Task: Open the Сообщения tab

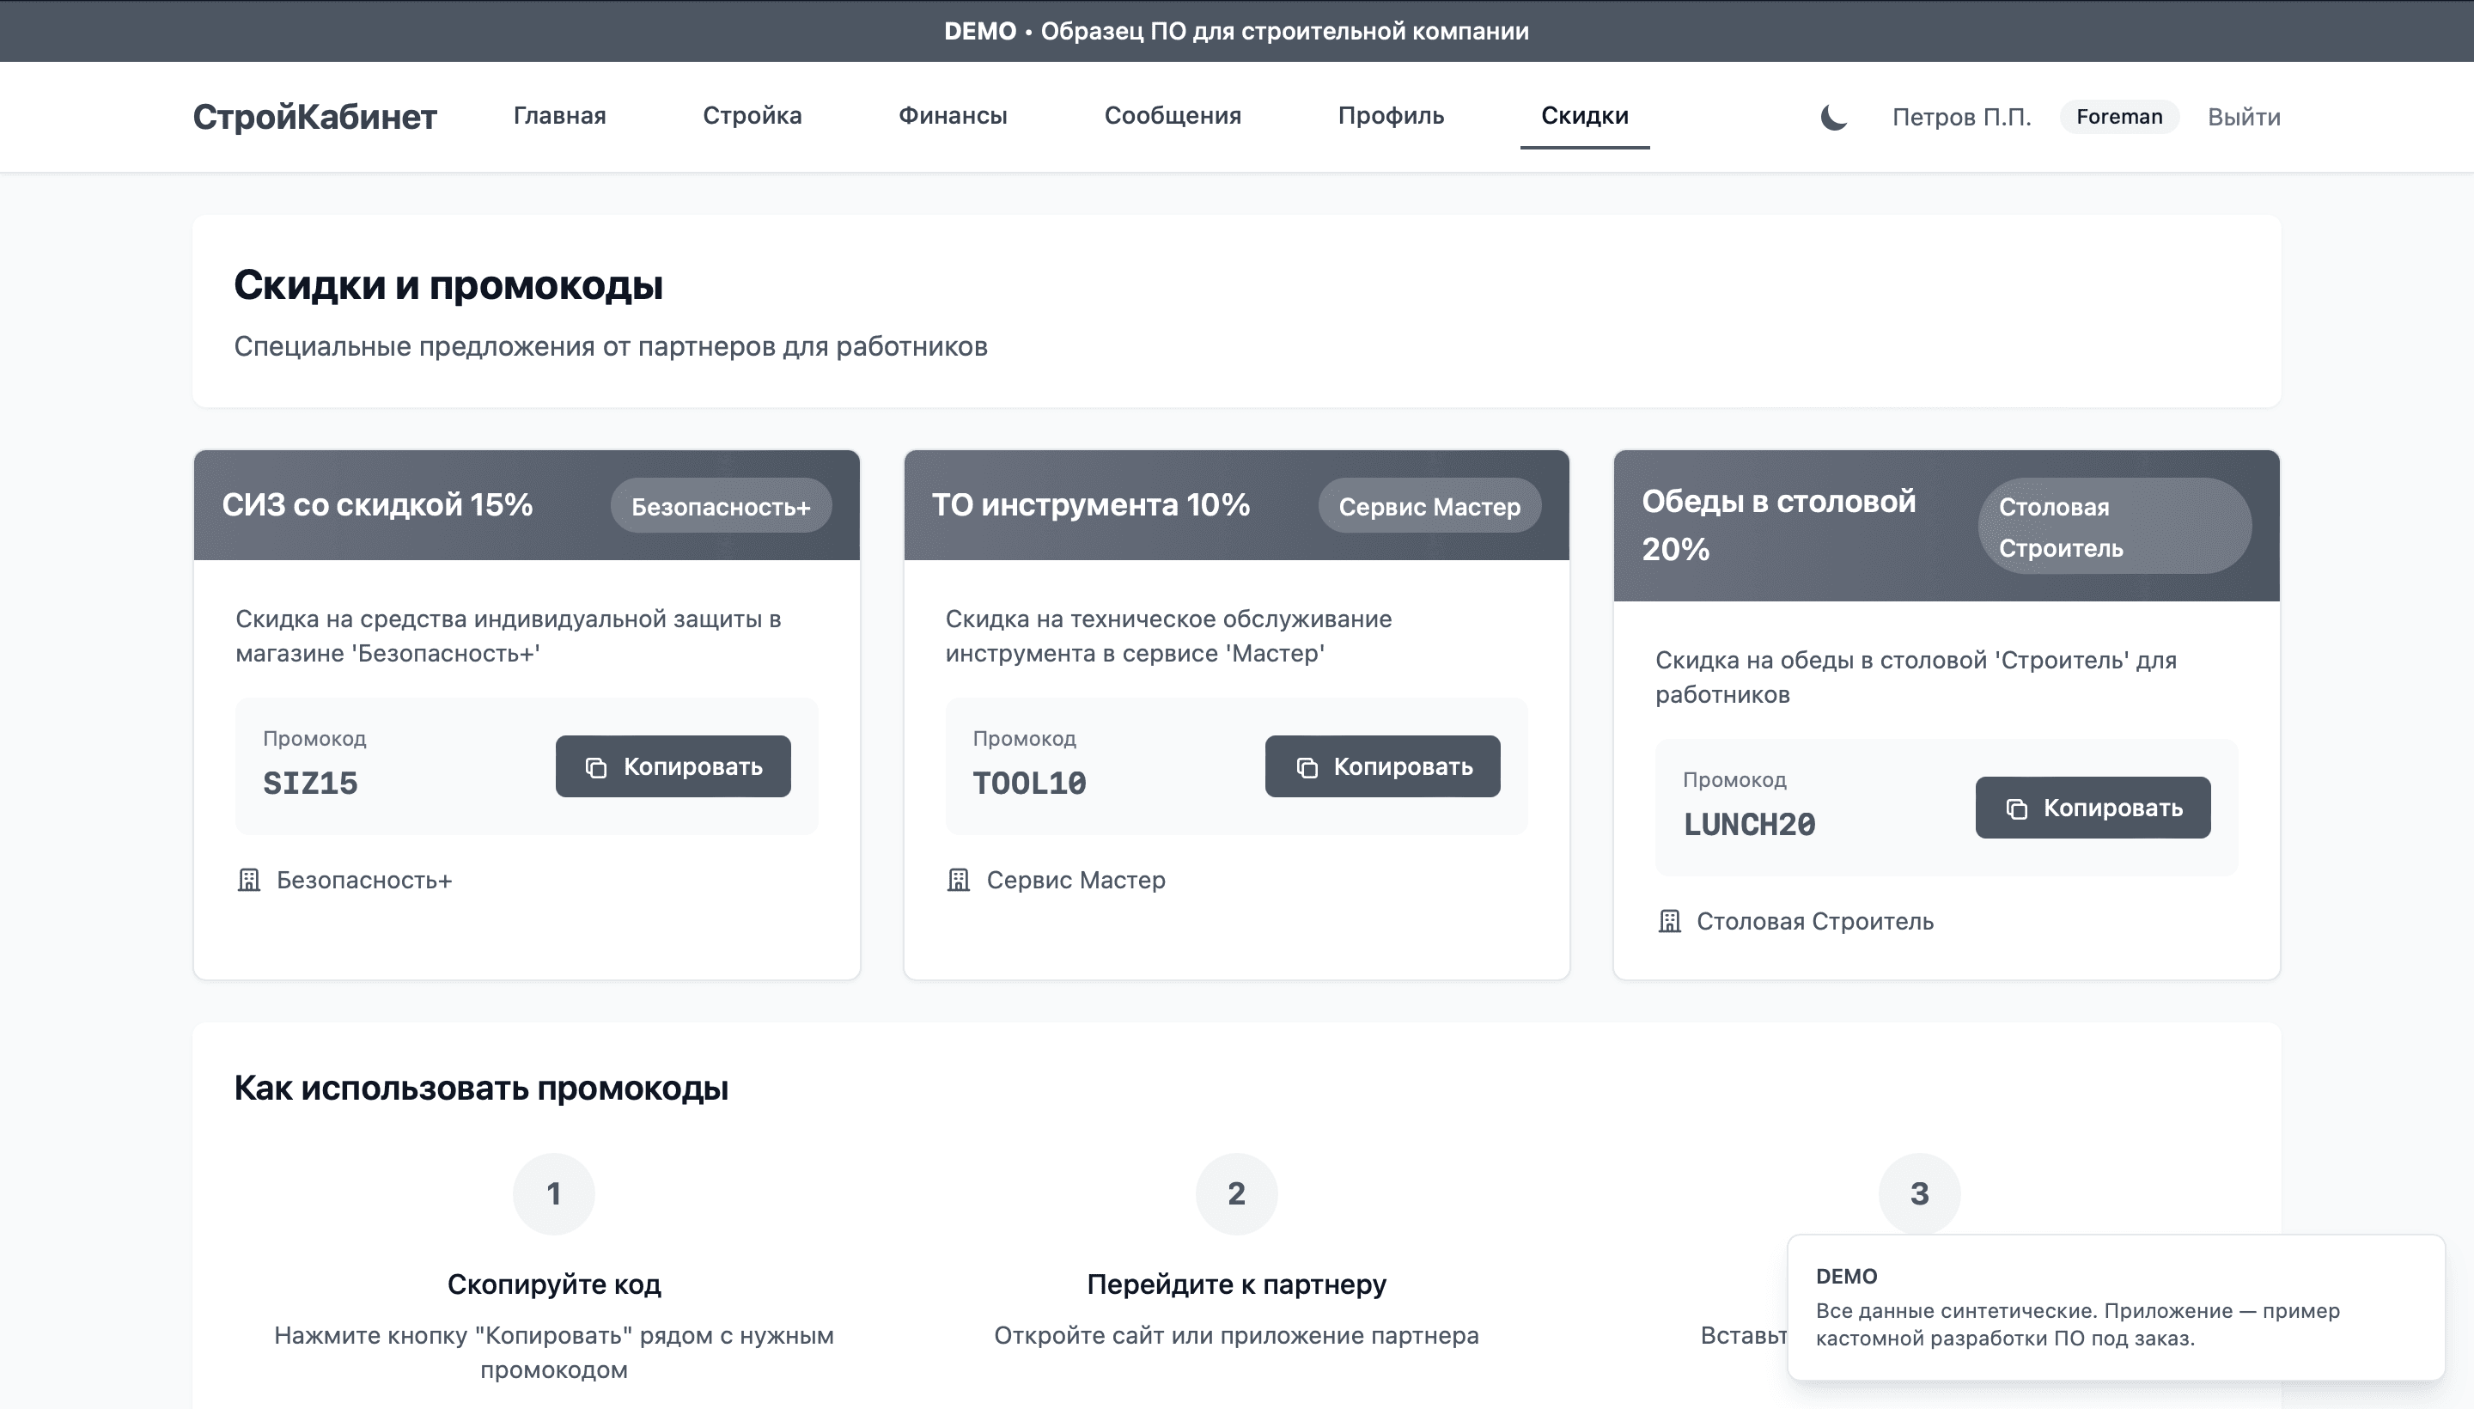Action: (x=1172, y=115)
